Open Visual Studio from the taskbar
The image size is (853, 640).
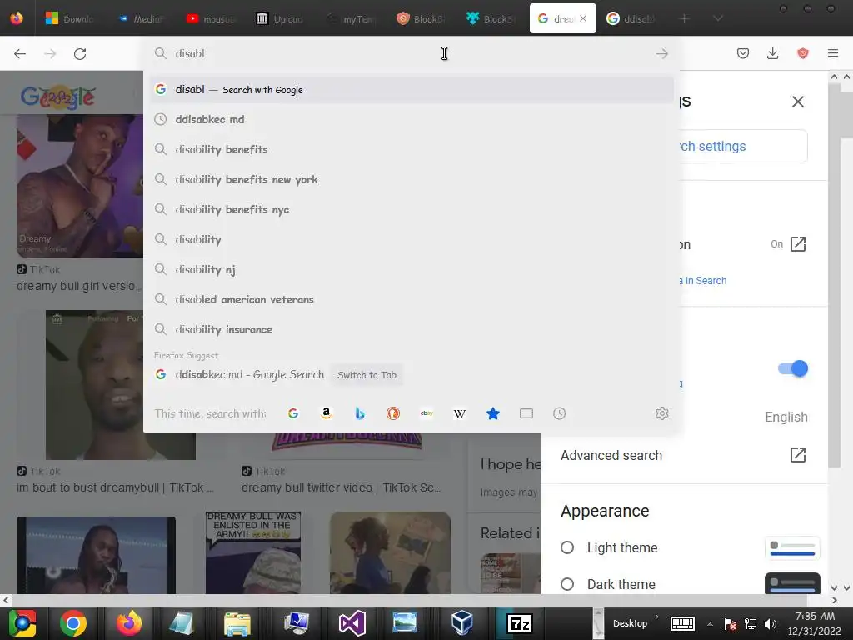click(x=352, y=623)
